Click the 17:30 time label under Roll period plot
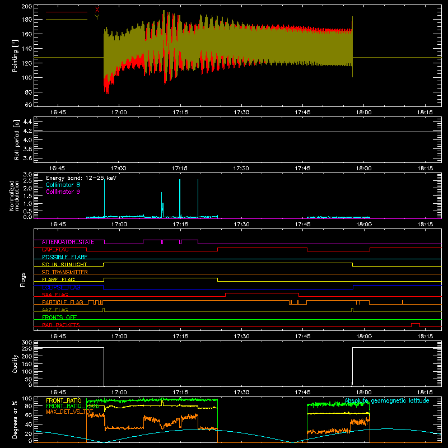 click(241, 169)
